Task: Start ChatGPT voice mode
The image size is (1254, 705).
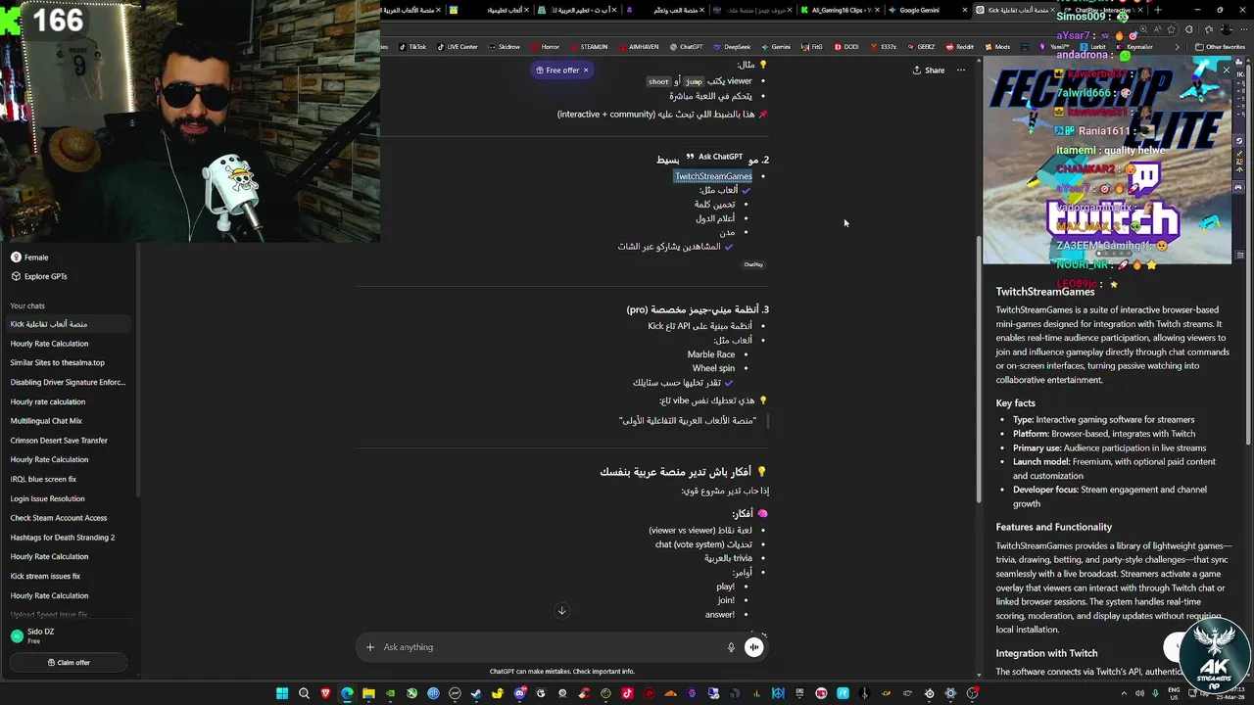Action: click(x=753, y=647)
